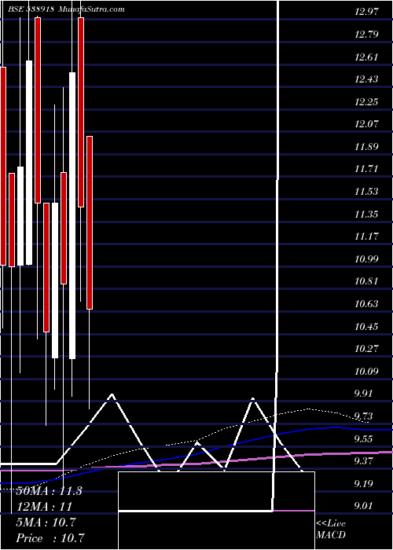Click the BSE 538918 ticker label

(31, 9)
